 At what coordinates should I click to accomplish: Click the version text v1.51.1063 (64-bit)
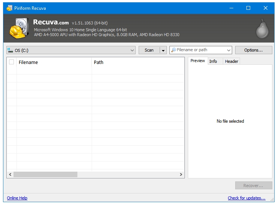pos(90,23)
